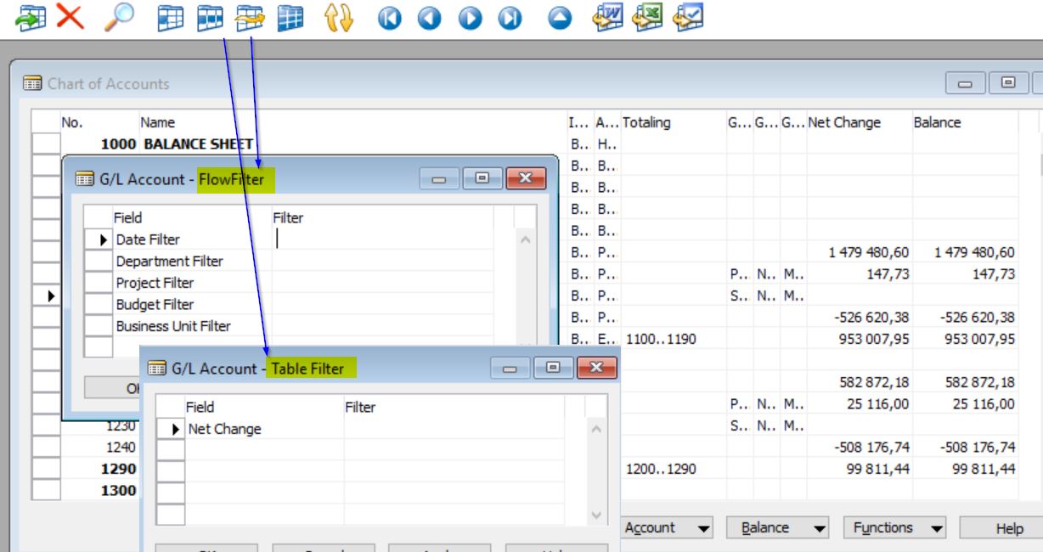Click the red X Delete icon
This screenshot has width=1043, height=552.
click(70, 17)
